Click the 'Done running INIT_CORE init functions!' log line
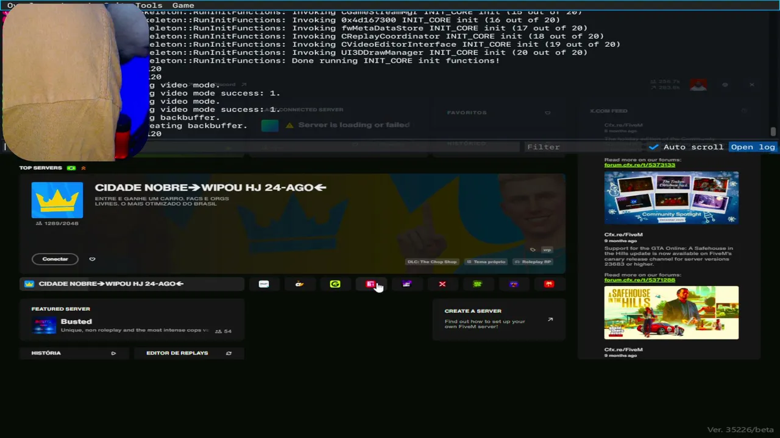 324,61
